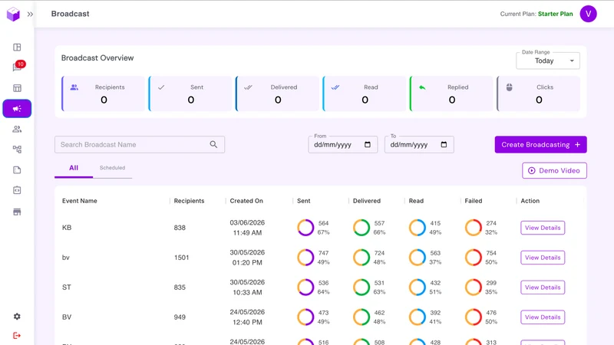Open the To date calendar picker
The height and width of the screenshot is (345, 614).
pyautogui.click(x=444, y=145)
